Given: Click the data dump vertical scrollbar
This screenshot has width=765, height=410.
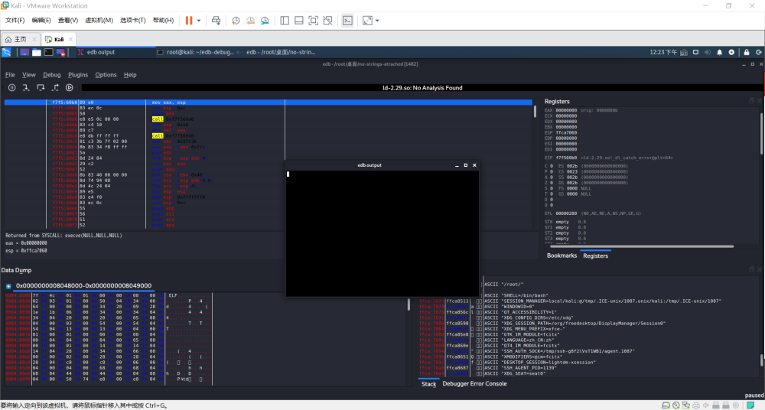Looking at the screenshot, I should tap(409, 304).
